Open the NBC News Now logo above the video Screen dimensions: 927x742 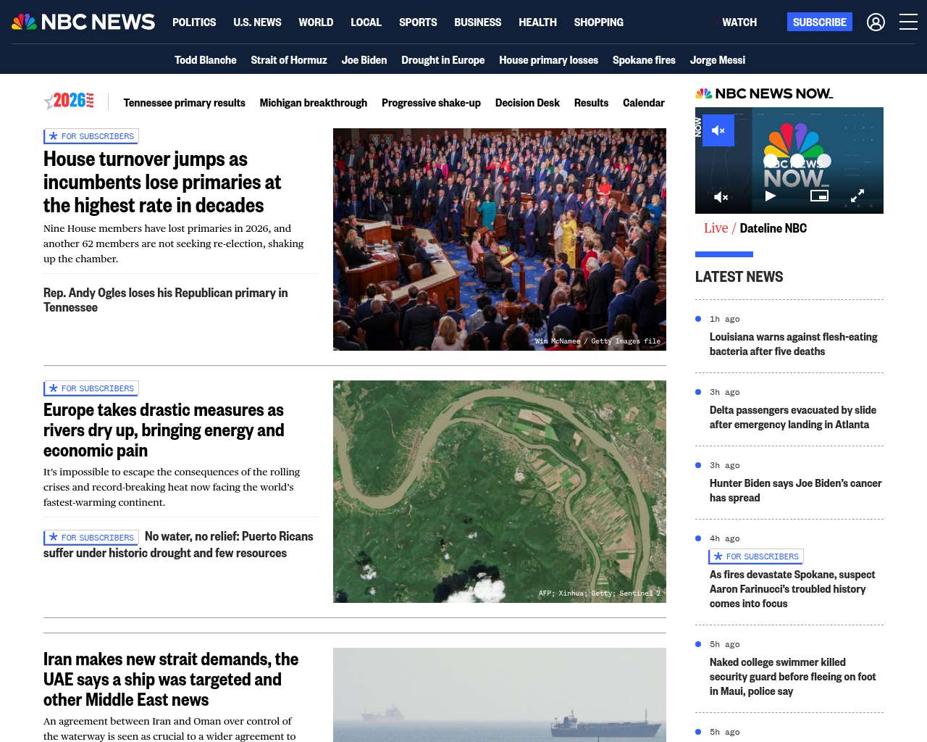tap(764, 93)
